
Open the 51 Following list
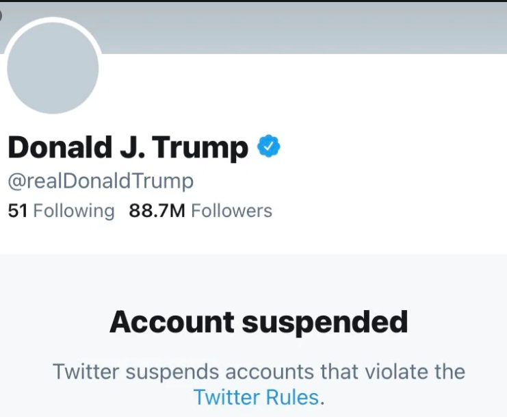61,211
